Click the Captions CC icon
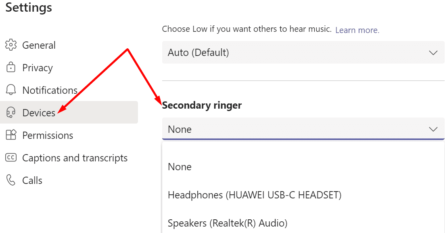Viewport: 445px width, 233px height. (11, 157)
